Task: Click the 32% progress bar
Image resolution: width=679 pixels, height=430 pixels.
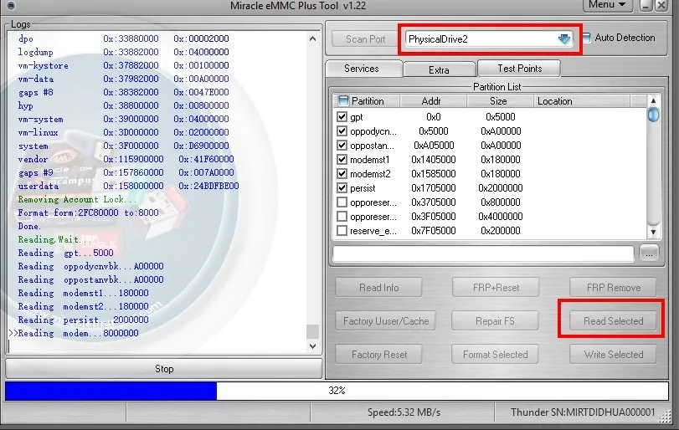Action: coord(337,391)
